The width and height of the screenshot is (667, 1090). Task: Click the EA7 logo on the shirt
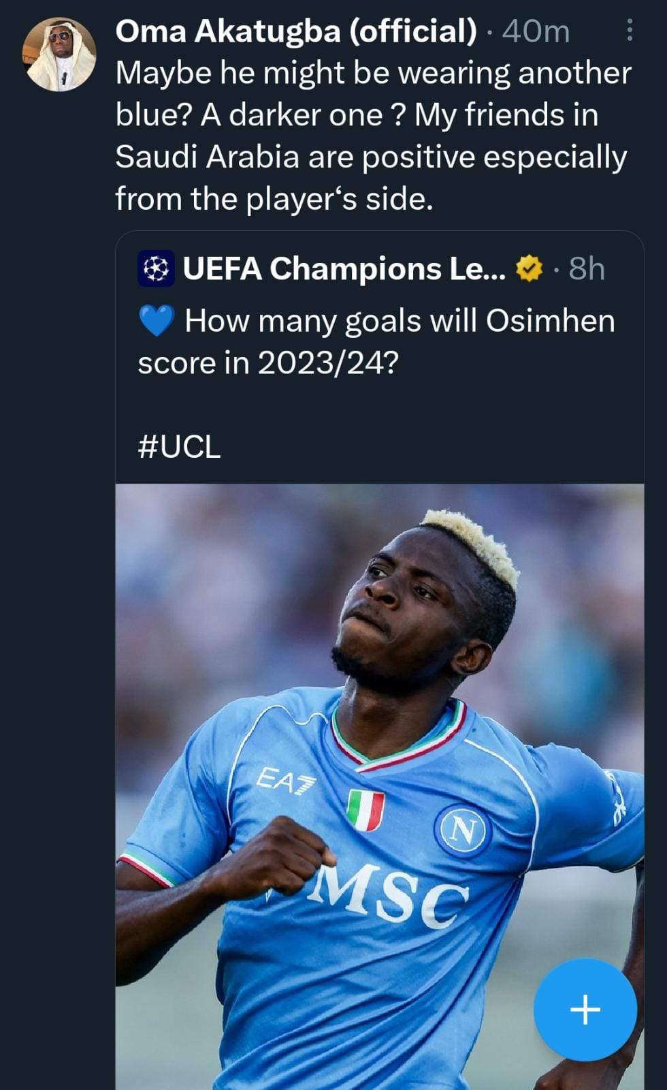(x=285, y=781)
